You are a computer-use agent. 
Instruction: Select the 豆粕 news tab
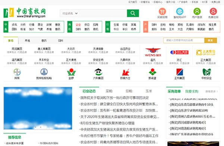(x=129, y=91)
